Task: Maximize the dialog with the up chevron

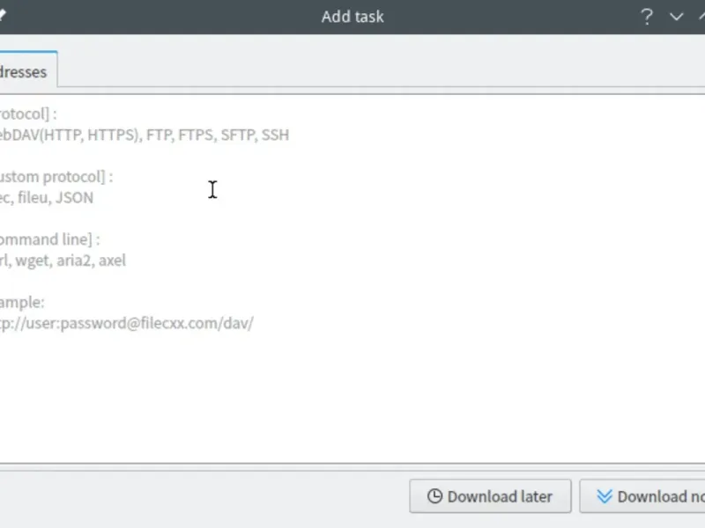Action: [701, 17]
